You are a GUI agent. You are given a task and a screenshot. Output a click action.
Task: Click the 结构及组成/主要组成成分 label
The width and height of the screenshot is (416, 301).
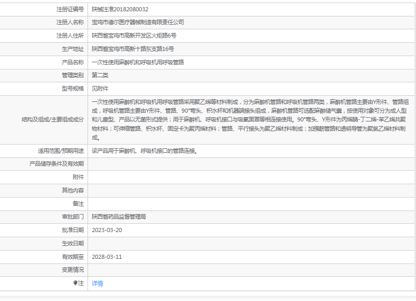(53, 119)
